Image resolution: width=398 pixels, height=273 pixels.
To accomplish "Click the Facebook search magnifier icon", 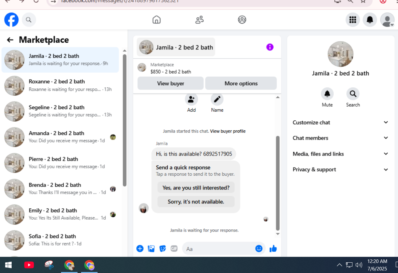I will 29,20.
